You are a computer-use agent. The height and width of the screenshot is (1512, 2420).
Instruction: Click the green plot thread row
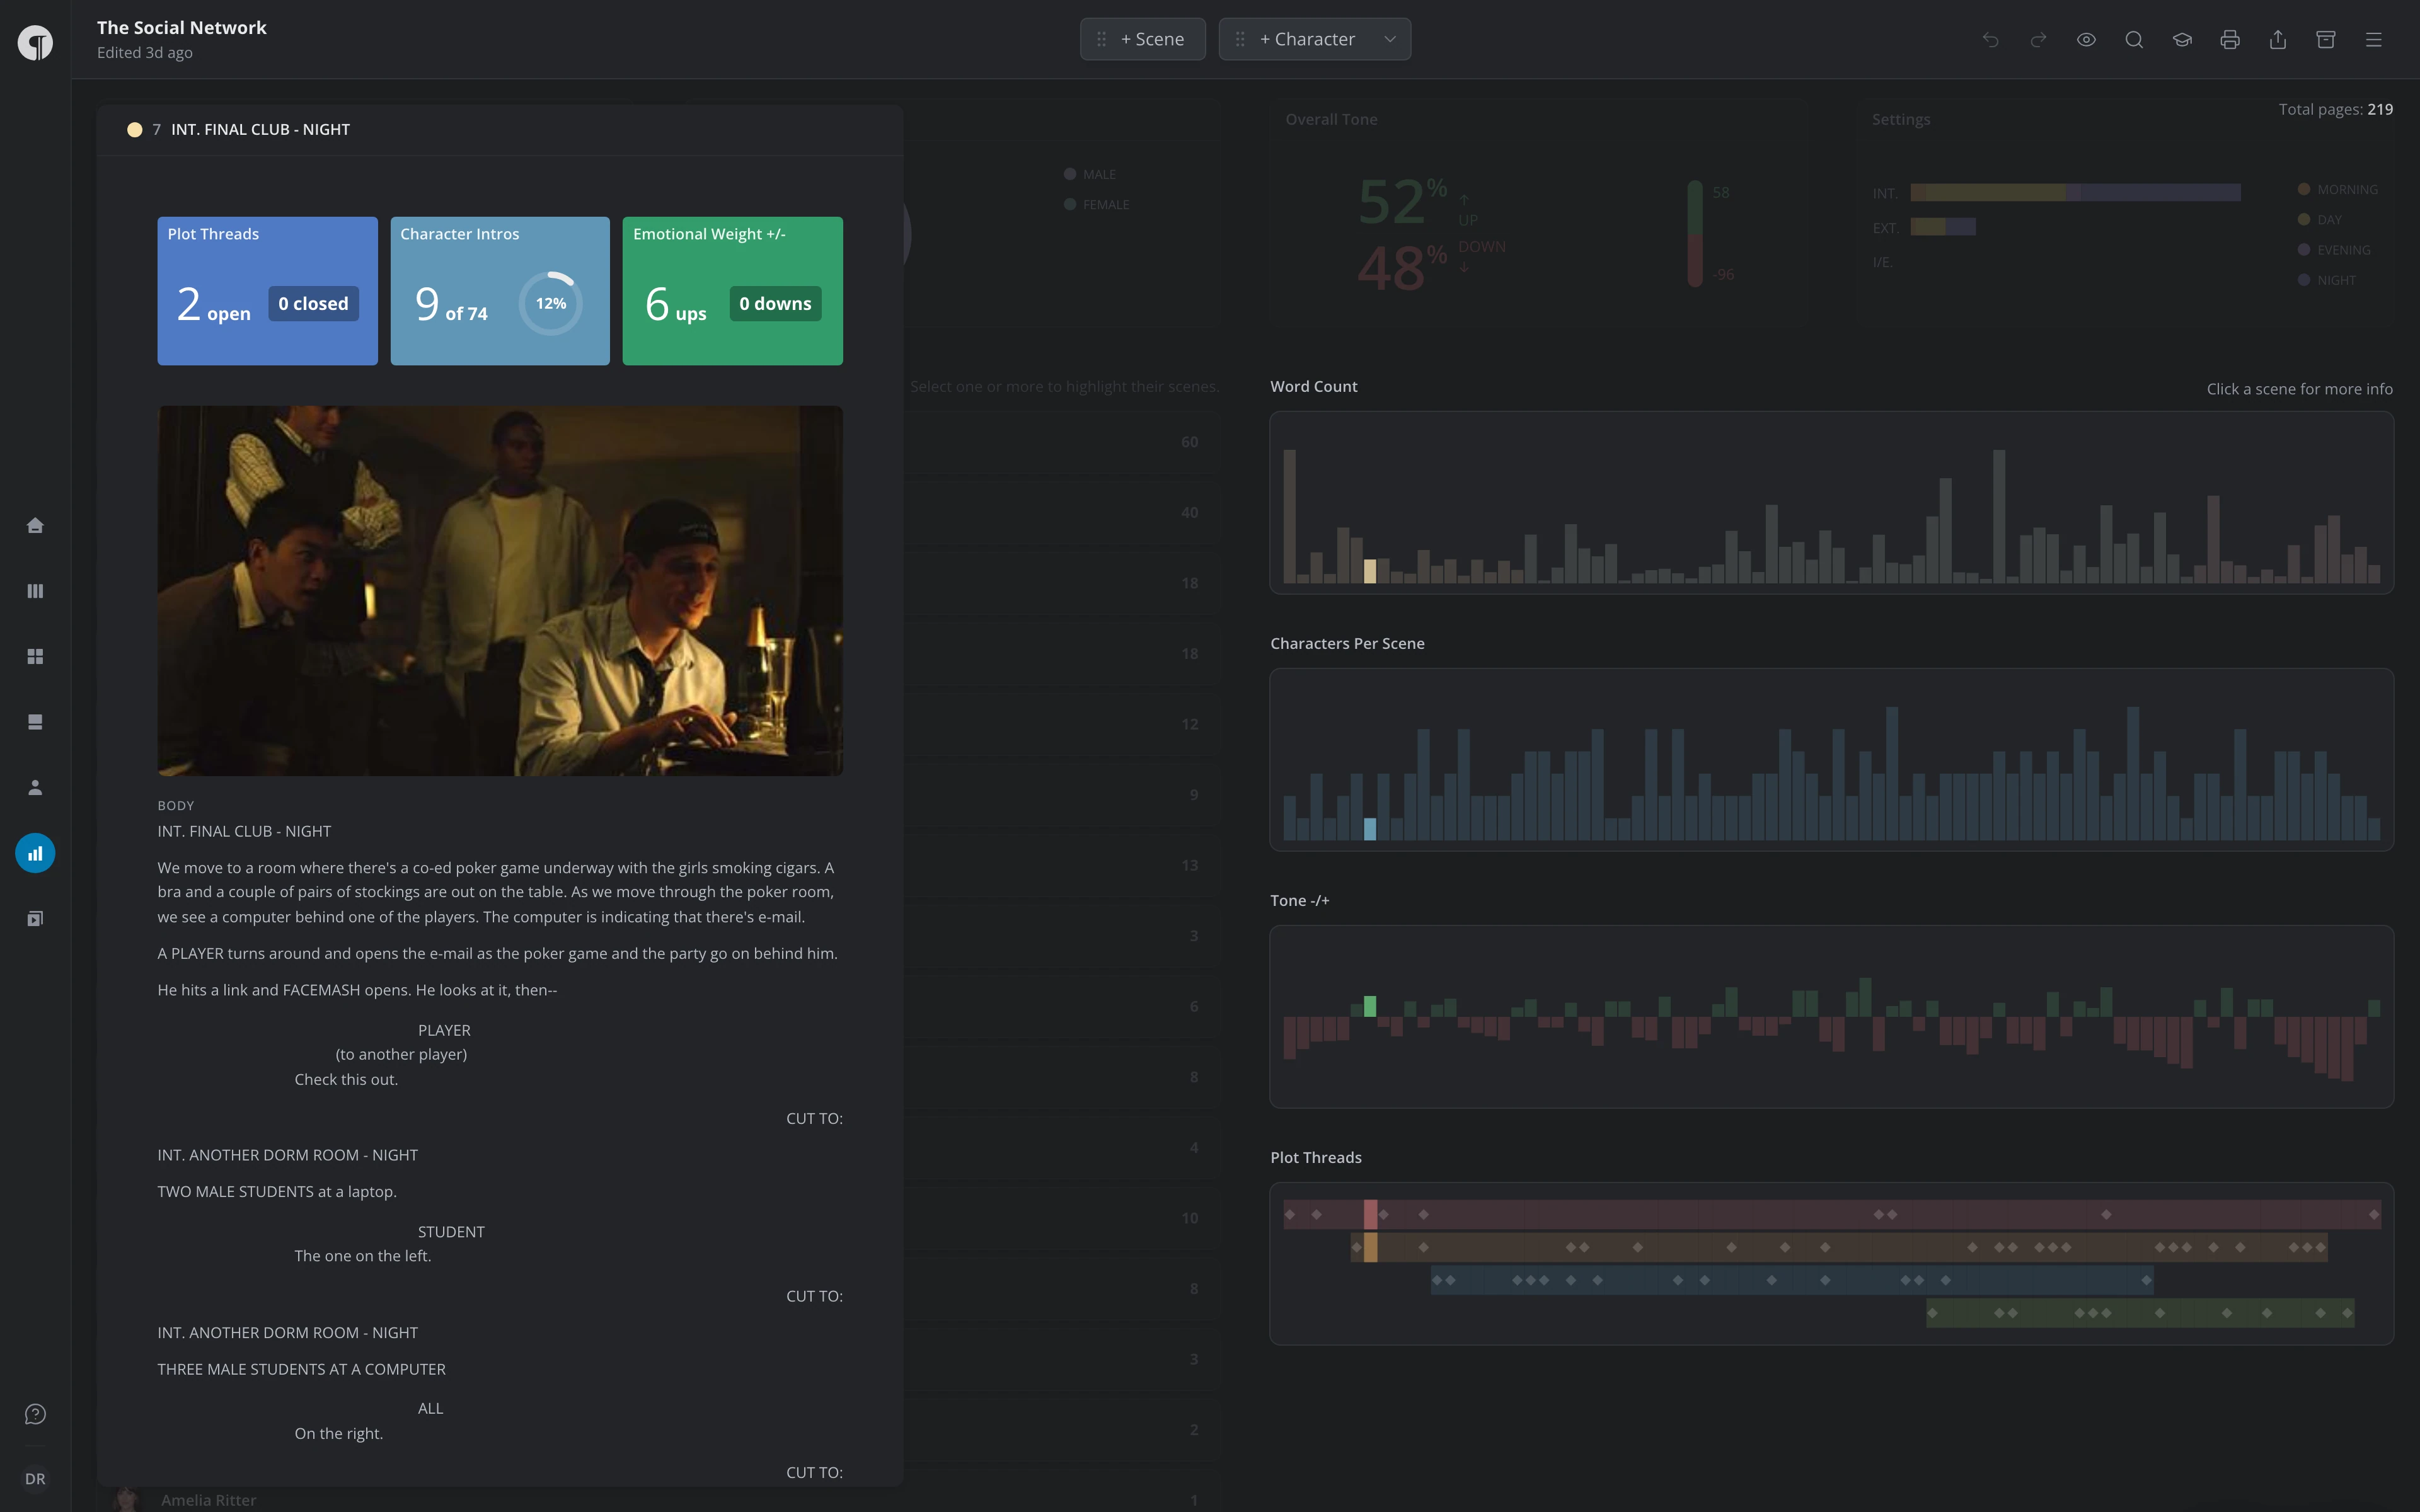pos(2140,1313)
